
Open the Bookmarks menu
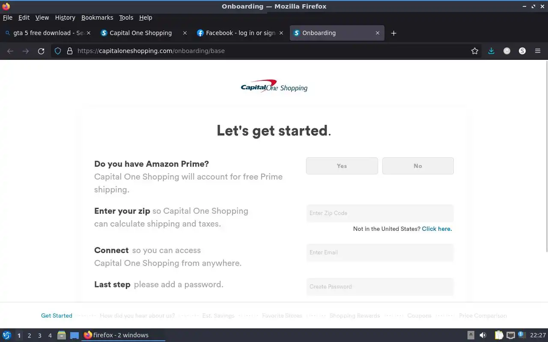pyautogui.click(x=97, y=18)
